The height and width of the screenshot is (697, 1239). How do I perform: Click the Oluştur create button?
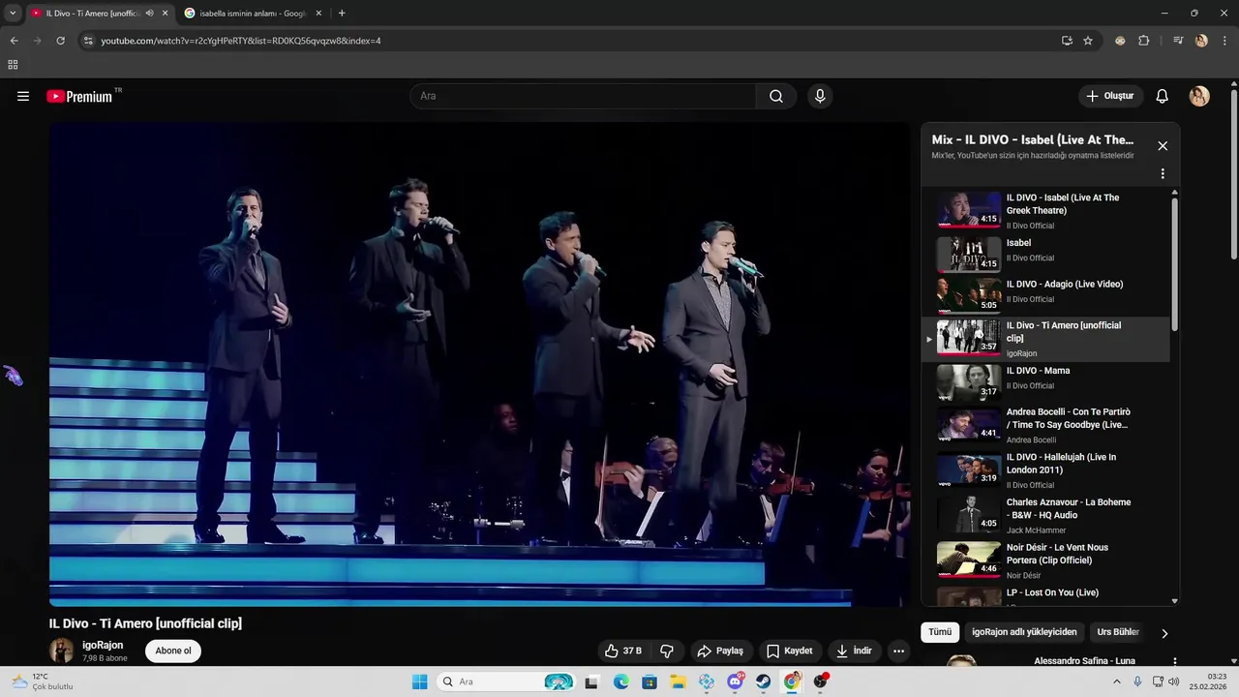[x=1110, y=96]
